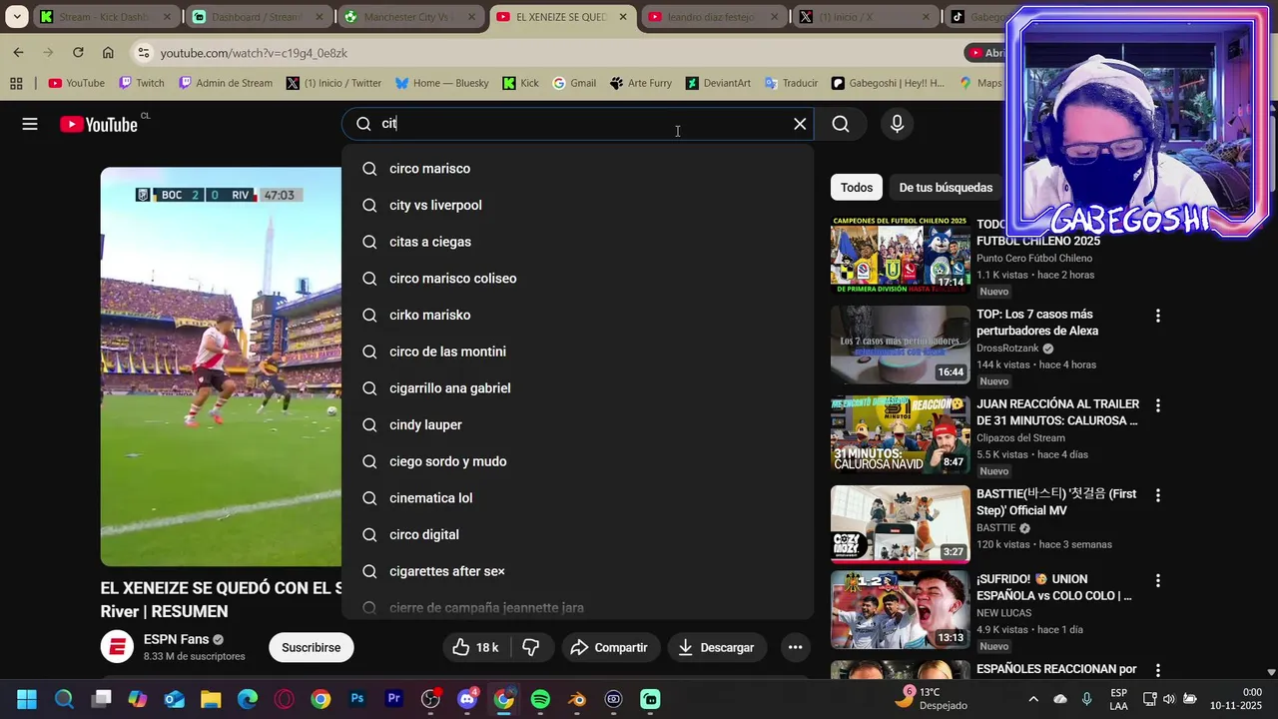Select suggestion 'circo marisco'
Viewport: 1278px width, 719px height.
pyautogui.click(x=577, y=169)
